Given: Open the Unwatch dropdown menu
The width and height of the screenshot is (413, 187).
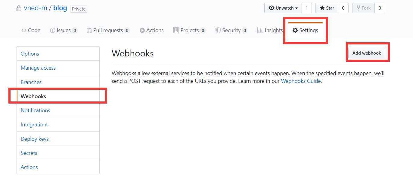Looking at the screenshot, I should tap(283, 8).
